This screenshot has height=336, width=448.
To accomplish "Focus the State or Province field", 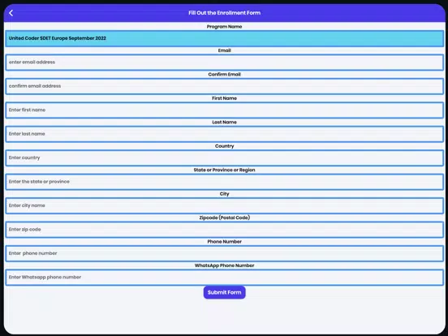I will pyautogui.click(x=224, y=182).
